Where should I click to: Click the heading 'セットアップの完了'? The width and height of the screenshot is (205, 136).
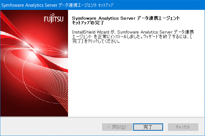point(88,23)
